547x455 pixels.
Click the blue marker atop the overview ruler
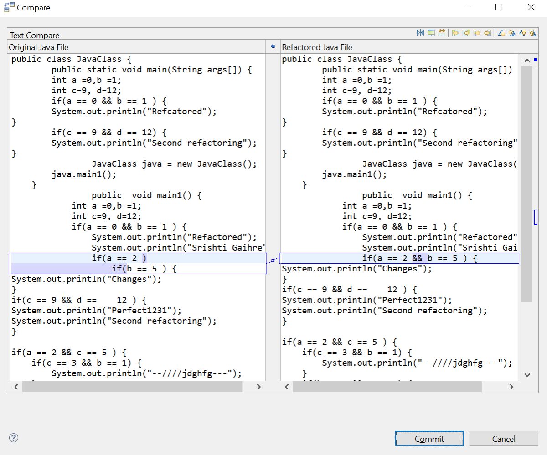click(535, 60)
